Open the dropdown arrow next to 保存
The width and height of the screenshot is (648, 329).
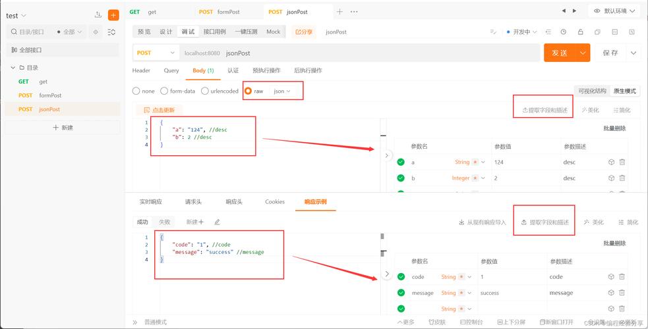pyautogui.click(x=633, y=53)
